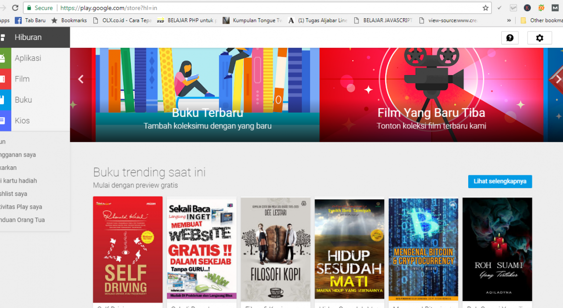563x308 pixels.
Task: Click the next carousel arrow
Action: [558, 79]
